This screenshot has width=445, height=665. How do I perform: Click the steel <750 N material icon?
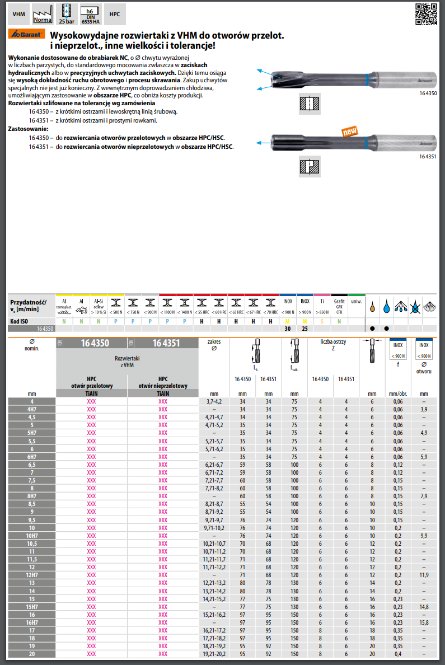pyautogui.click(x=133, y=306)
